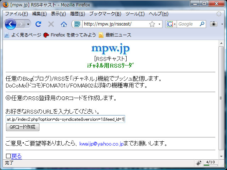Click the mpw.jp logo heading
Viewport: 227px width, 170px height.
tap(110, 49)
